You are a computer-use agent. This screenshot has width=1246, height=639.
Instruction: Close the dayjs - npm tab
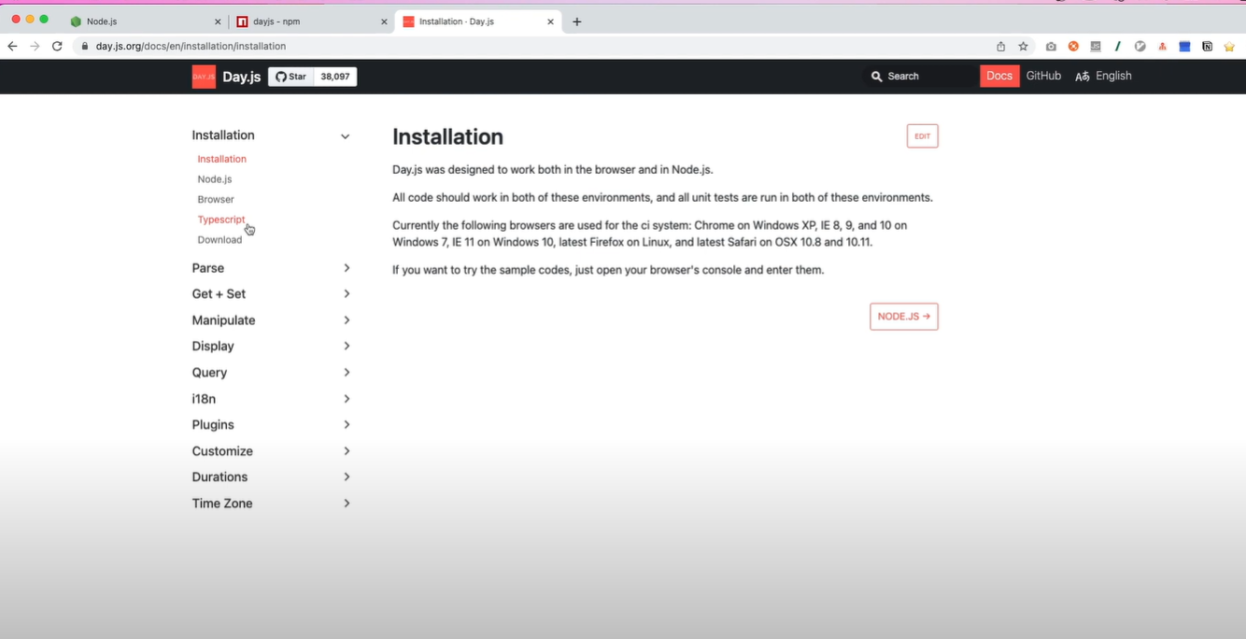click(x=384, y=21)
